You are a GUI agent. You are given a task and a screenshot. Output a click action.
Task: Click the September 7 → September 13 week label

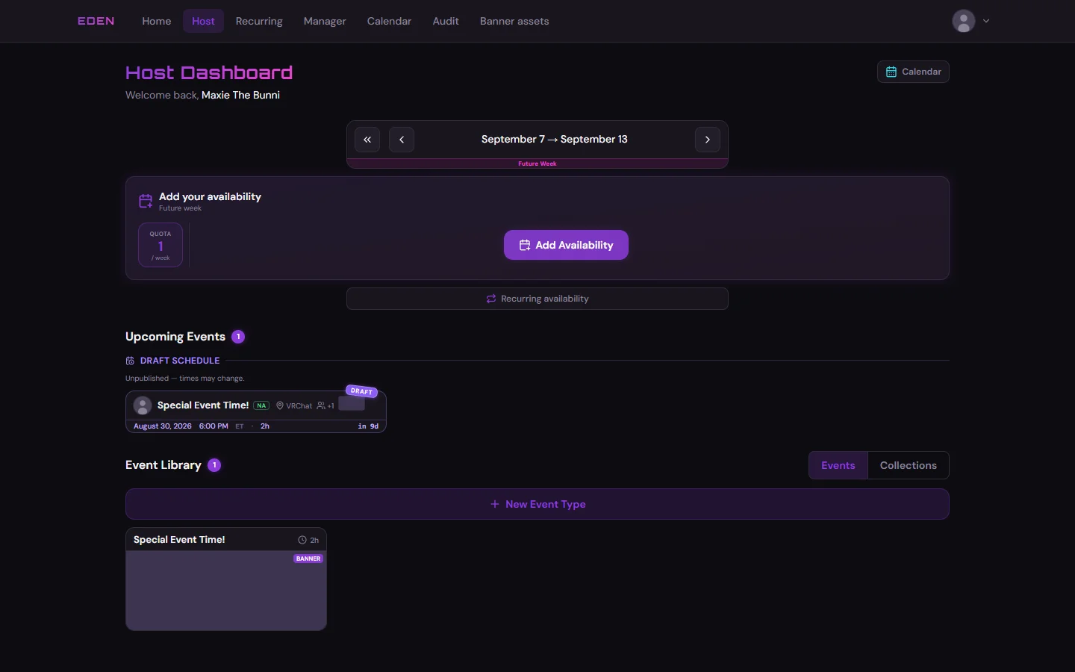pyautogui.click(x=555, y=140)
